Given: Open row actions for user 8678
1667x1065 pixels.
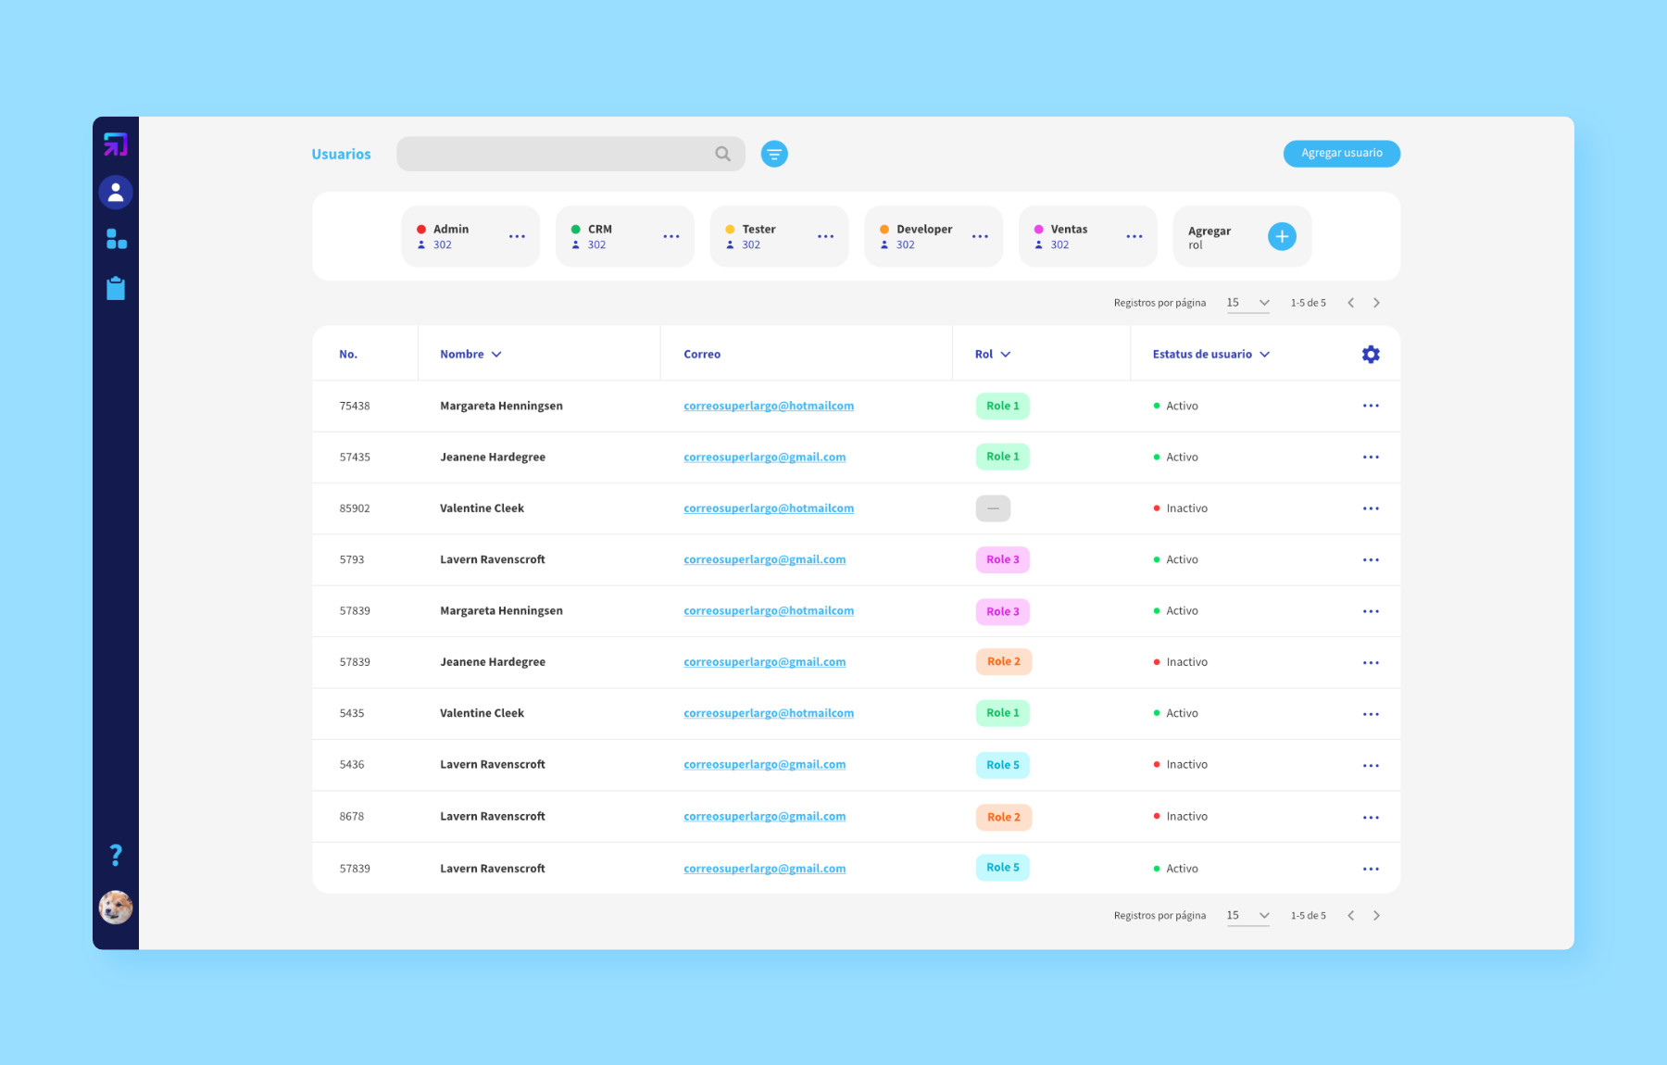Looking at the screenshot, I should tap(1371, 818).
